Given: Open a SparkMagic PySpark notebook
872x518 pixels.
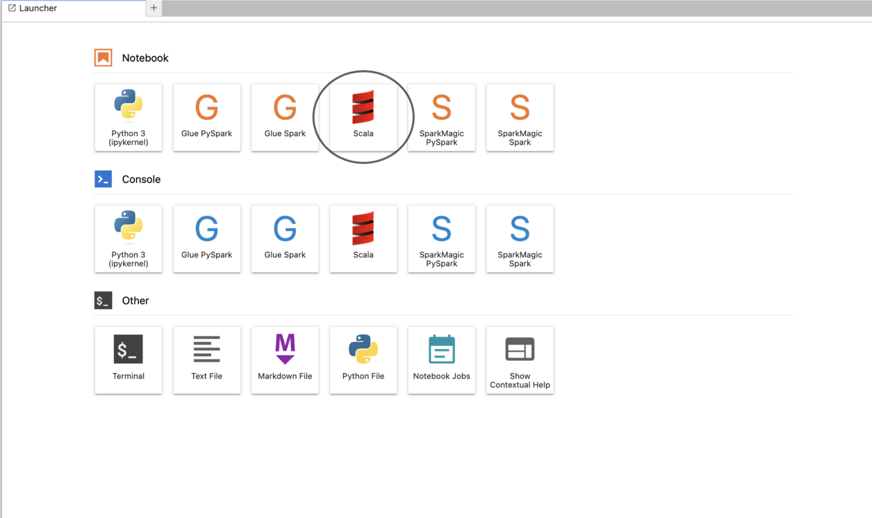Looking at the screenshot, I should click(441, 117).
